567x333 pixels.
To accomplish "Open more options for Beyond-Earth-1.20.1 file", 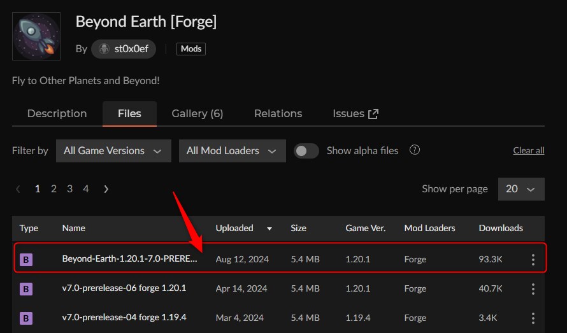I will pyautogui.click(x=533, y=260).
